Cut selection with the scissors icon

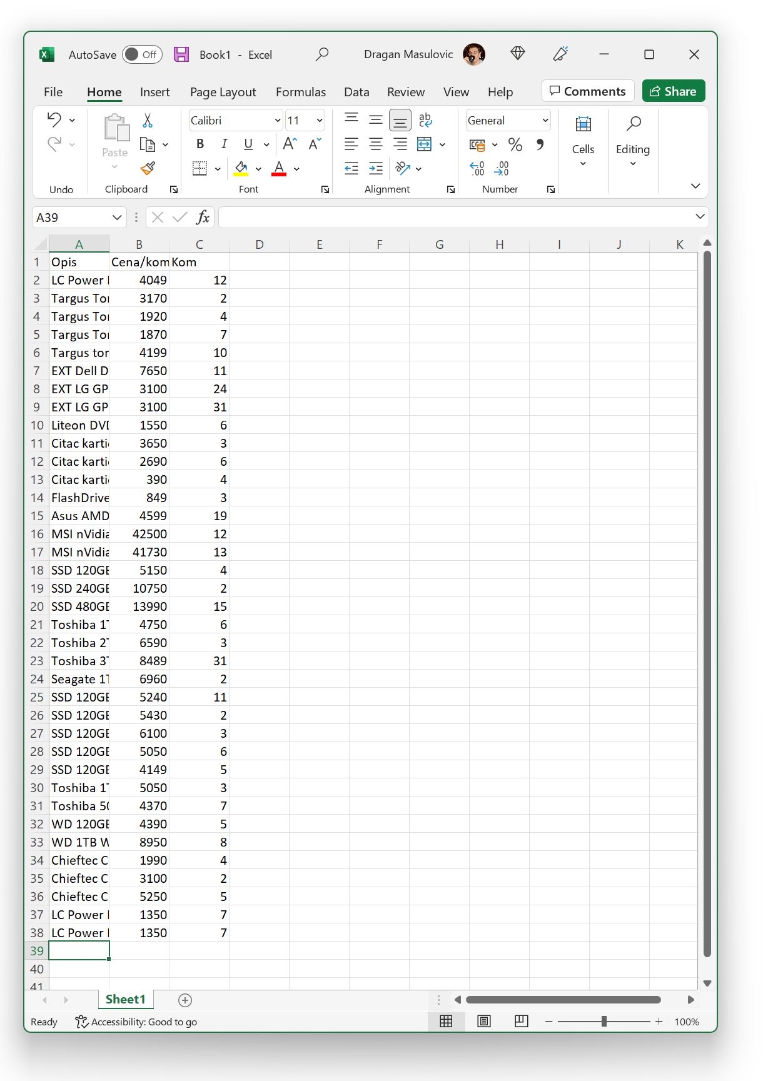(x=148, y=120)
